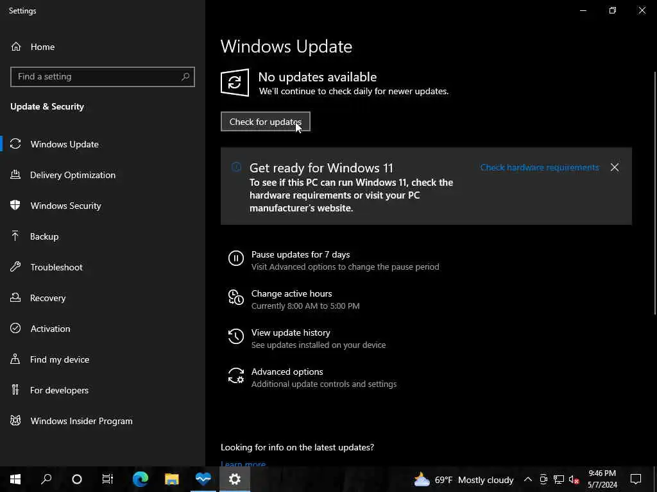Viewport: 657px width, 492px height.
Task: Click the Windows Insider Program cat icon
Action: 15,421
